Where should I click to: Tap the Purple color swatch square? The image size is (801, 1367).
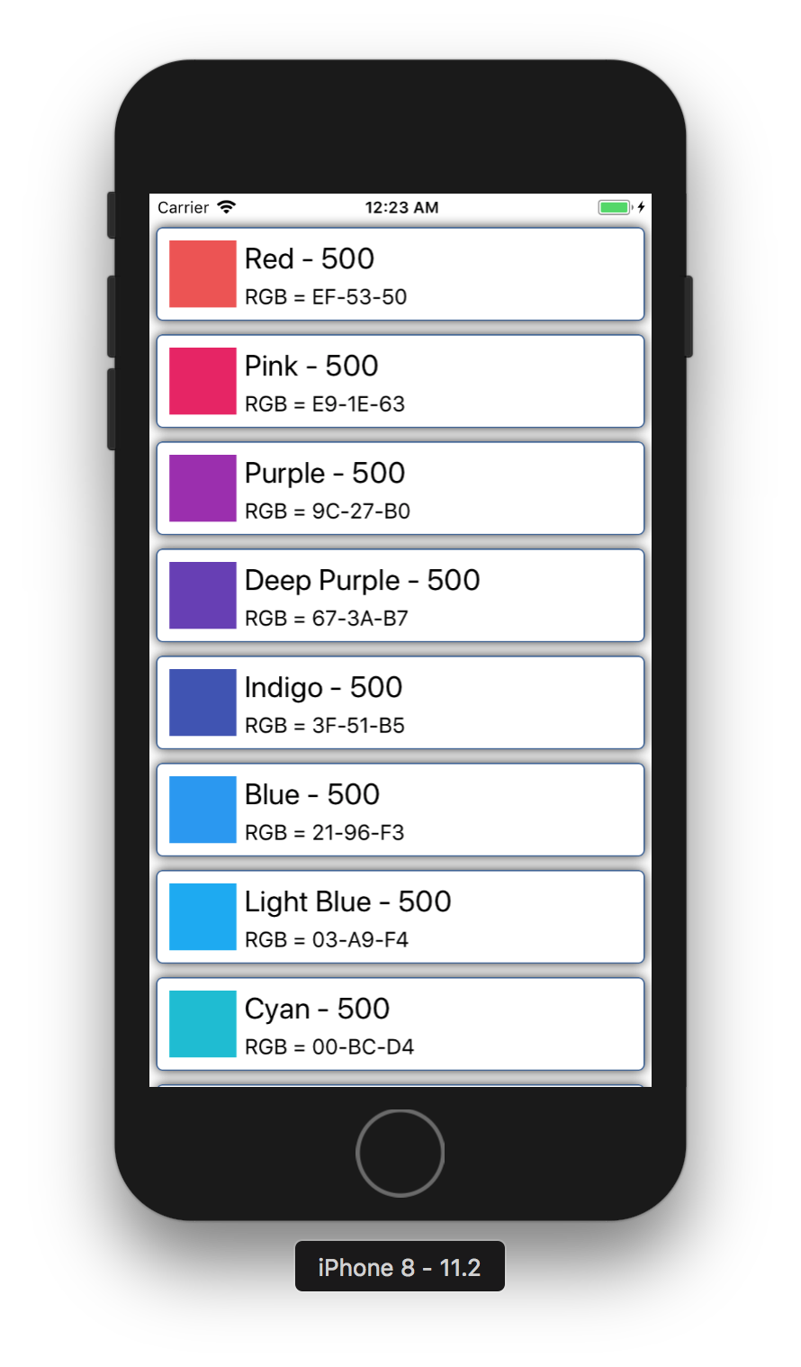202,488
